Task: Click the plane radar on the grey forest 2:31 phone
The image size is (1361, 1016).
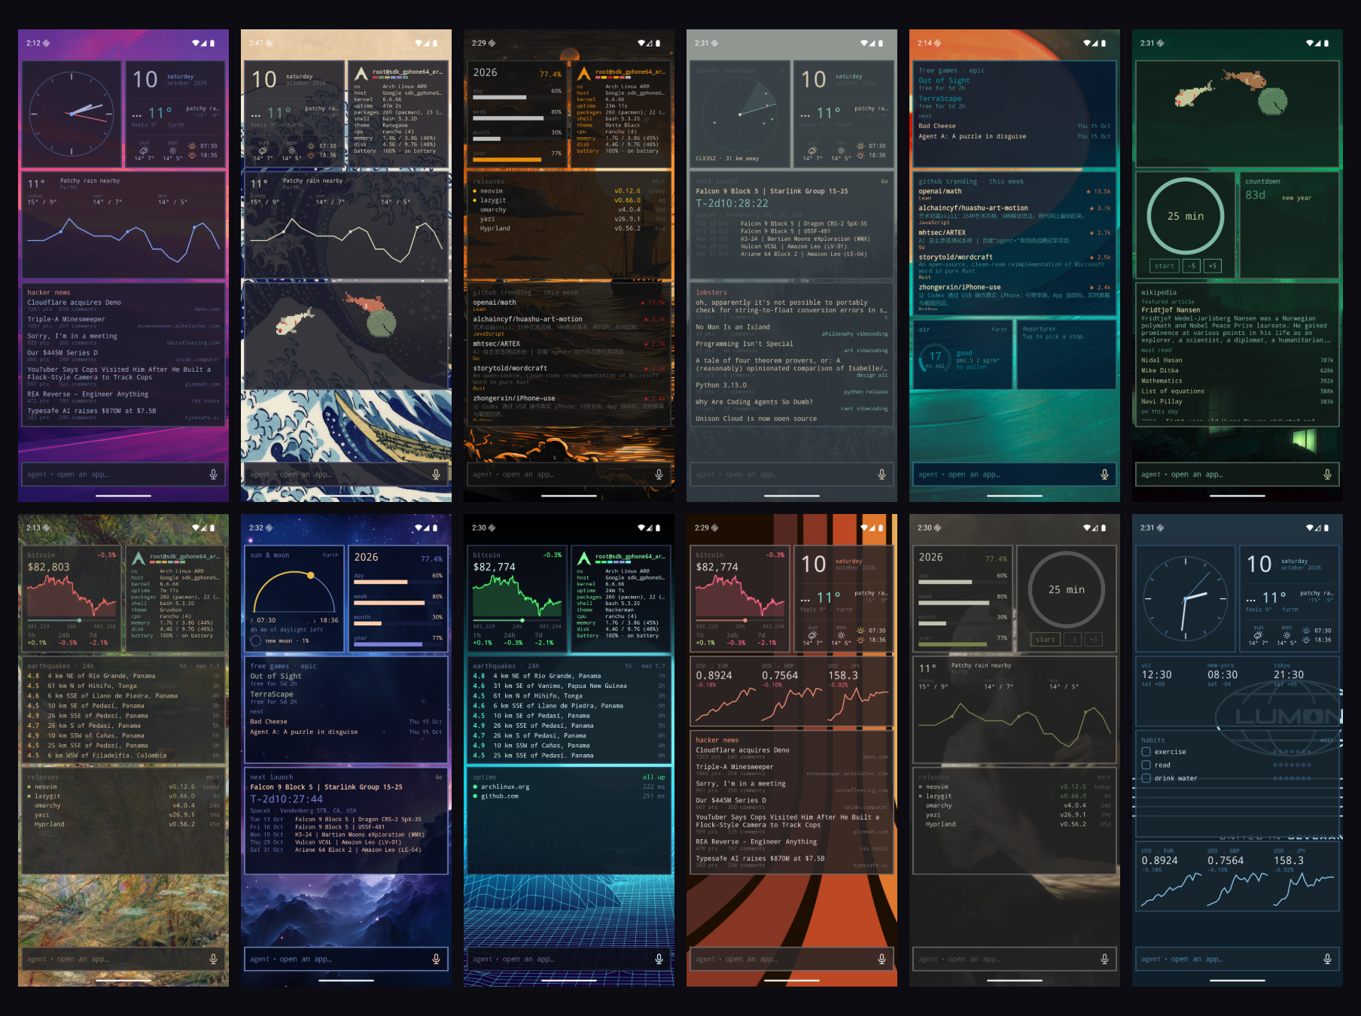Action: 739,113
